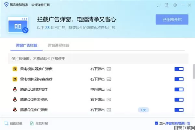Open 弹窗拦截增强计划 link

(x=178, y=123)
